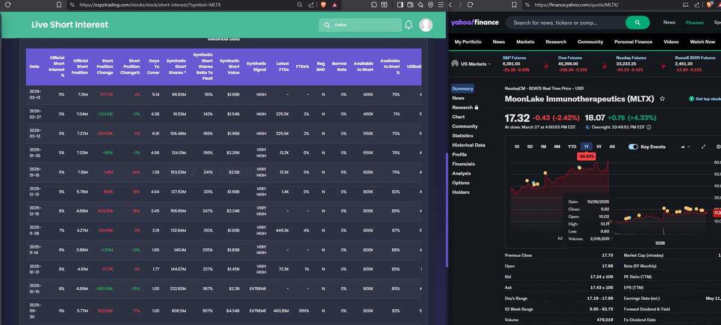Click the ezpztrading search box containing nwbo
Image resolution: width=721 pixels, height=325 pixels.
(360, 25)
